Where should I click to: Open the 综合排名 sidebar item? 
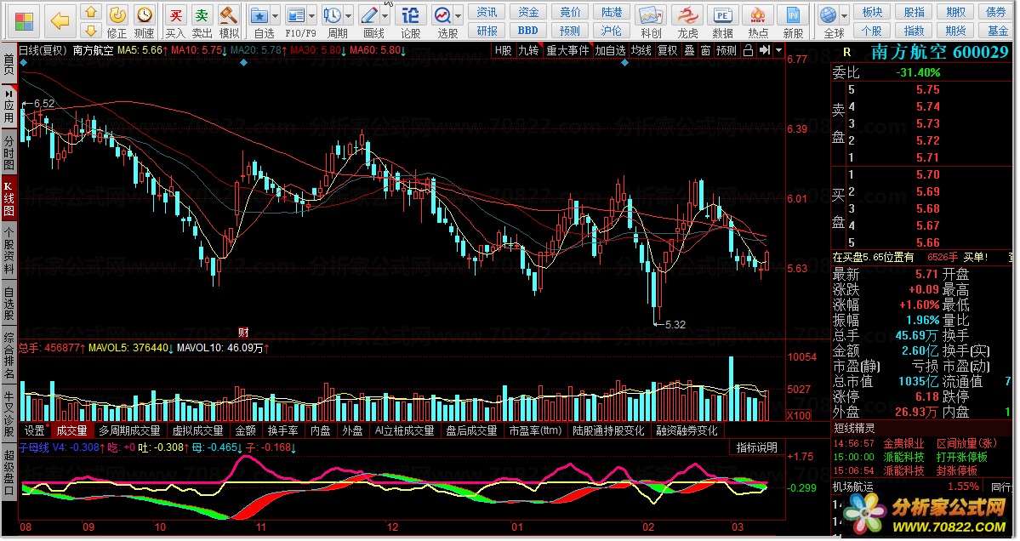[x=9, y=356]
